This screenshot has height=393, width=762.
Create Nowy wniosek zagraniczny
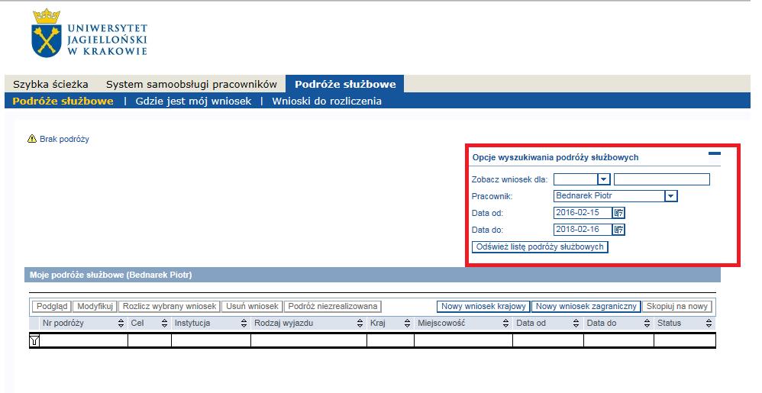point(586,307)
